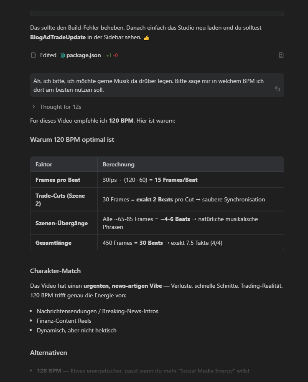Viewport: 308px width, 382px height.
Task: Select the "Frames pro Beat" table cell
Action: [58, 180]
